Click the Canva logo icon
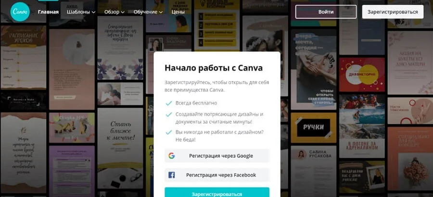The image size is (433, 197). tap(21, 12)
